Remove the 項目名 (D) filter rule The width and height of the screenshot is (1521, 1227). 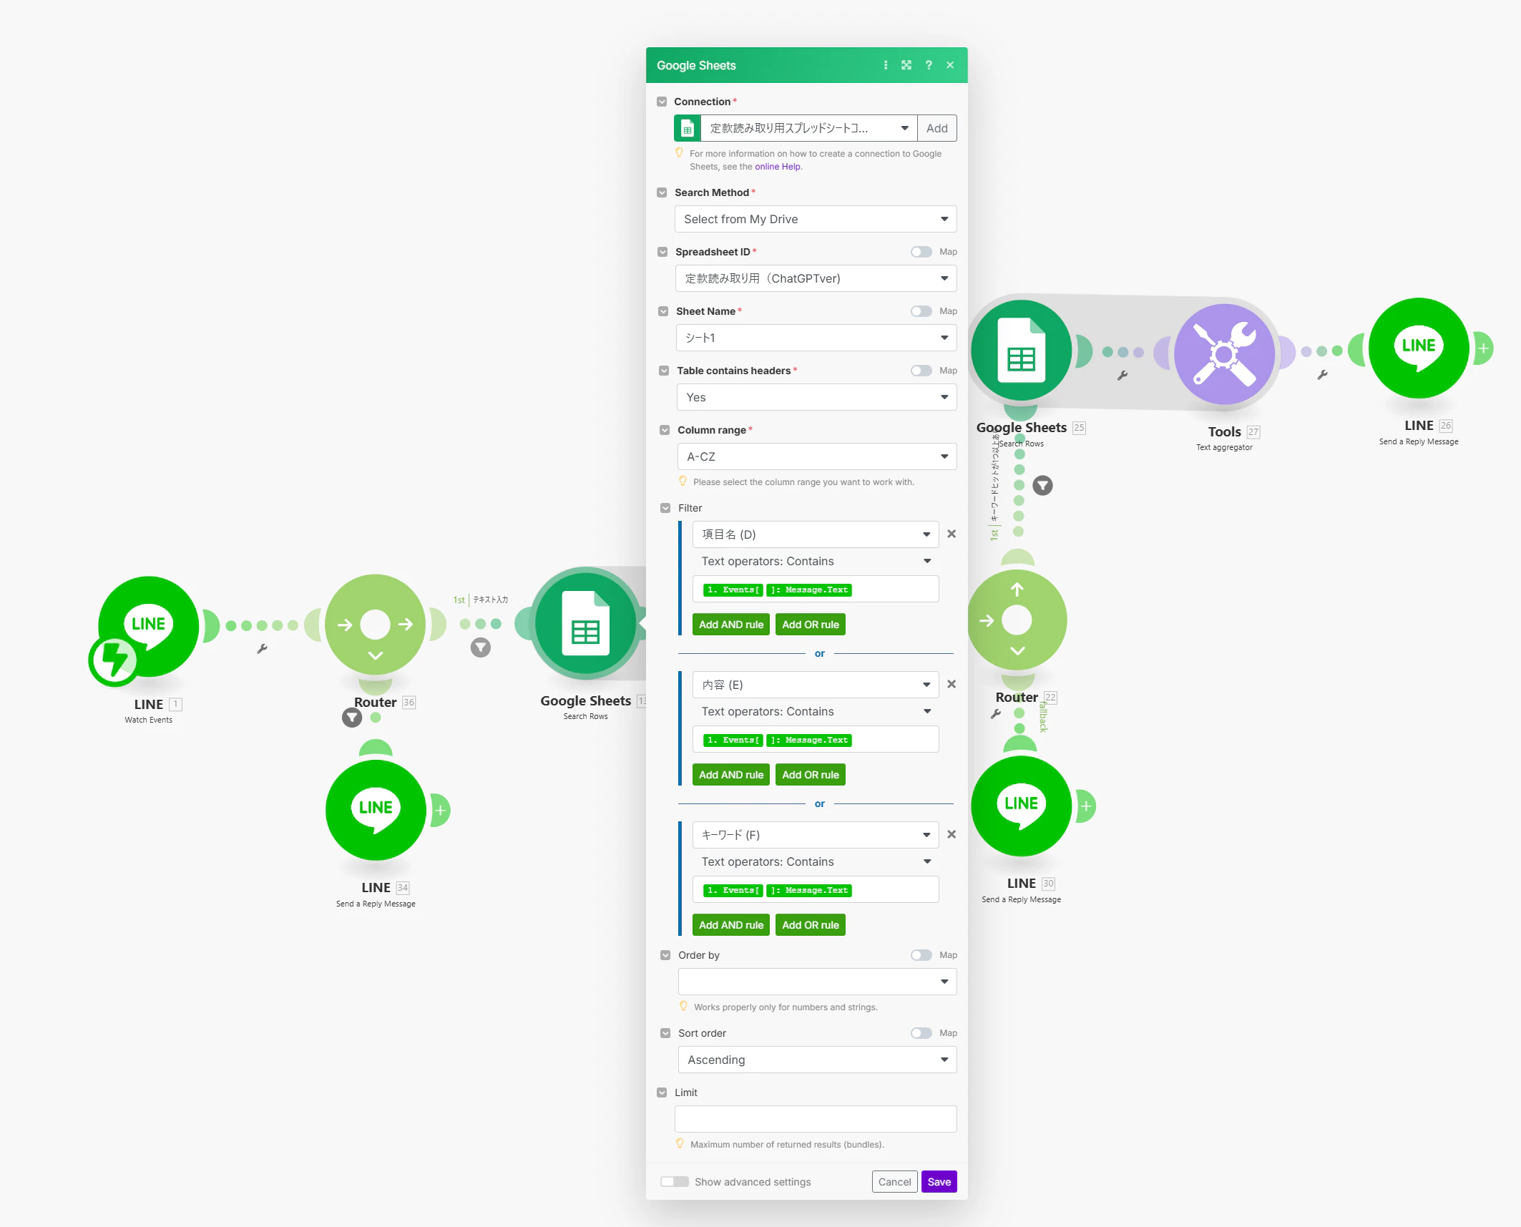[952, 534]
